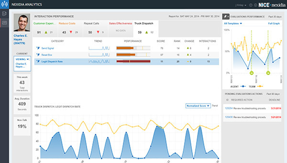The height and width of the screenshot is (163, 287).
Task: Click the Reset Box performance bar
Action: pyautogui.click(x=133, y=55)
